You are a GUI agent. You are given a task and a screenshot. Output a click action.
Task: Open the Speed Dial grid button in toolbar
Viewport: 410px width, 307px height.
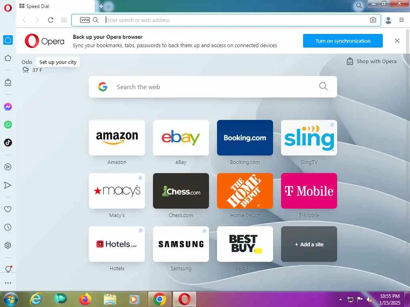tap(64, 20)
